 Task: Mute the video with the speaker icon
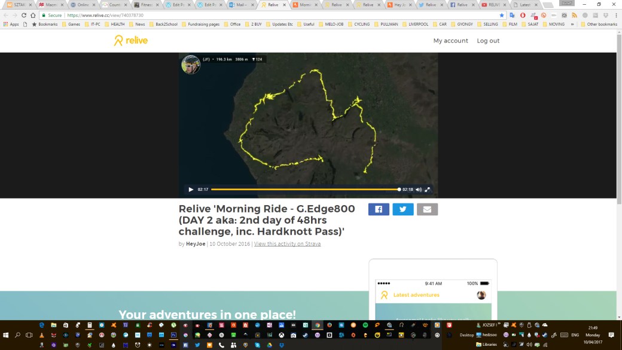click(419, 190)
